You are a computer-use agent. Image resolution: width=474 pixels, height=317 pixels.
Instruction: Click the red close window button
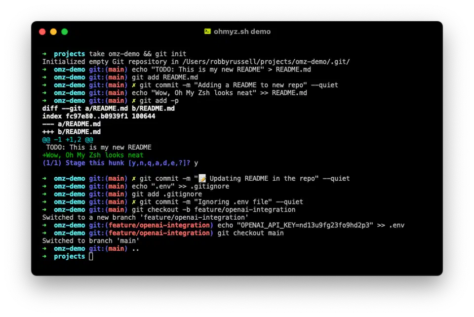tap(42, 32)
